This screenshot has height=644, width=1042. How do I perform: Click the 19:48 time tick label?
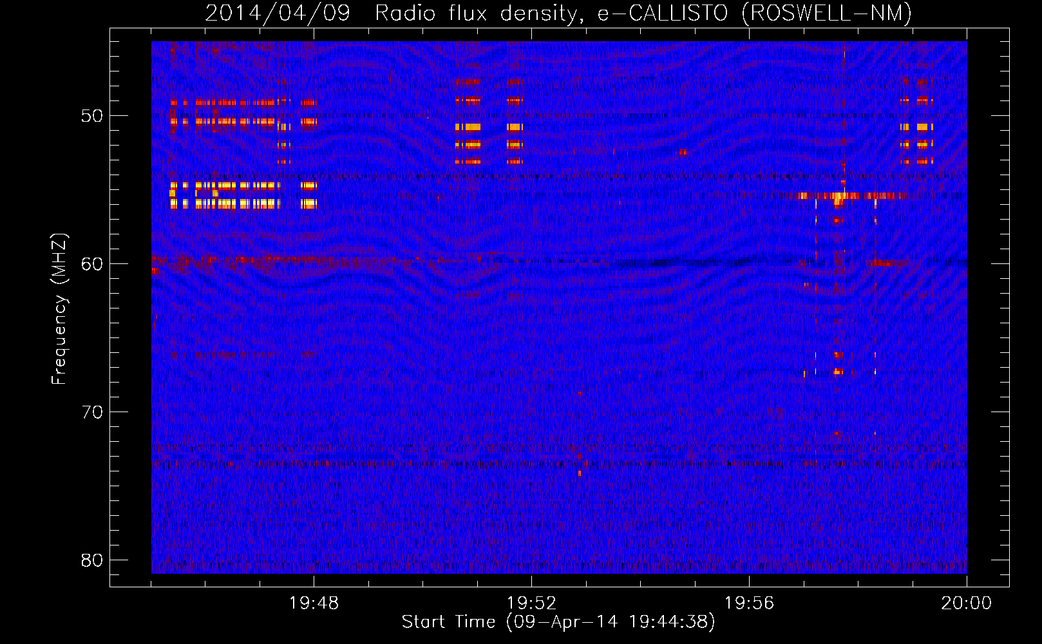[314, 603]
